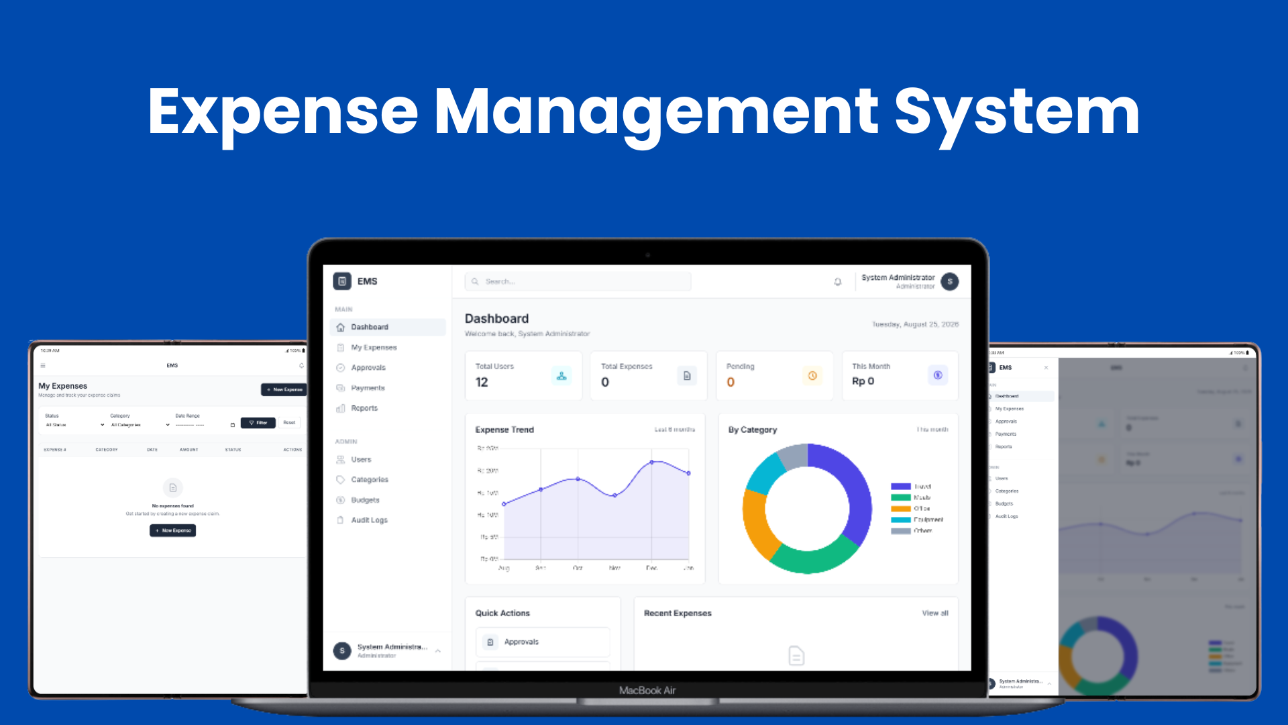Click the Filter button on My Expenses tablet

pyautogui.click(x=258, y=423)
